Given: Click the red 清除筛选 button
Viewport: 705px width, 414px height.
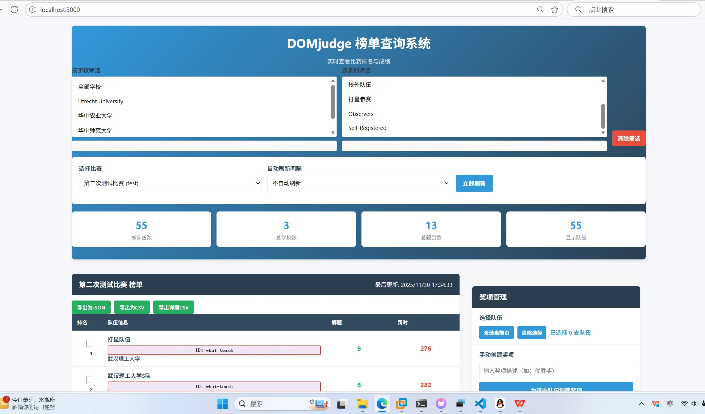Looking at the screenshot, I should (x=629, y=138).
